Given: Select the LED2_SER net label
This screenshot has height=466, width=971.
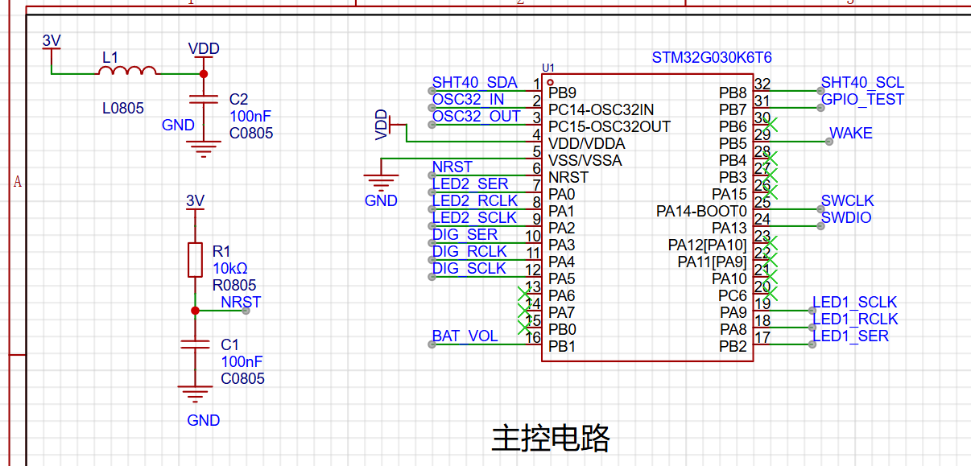Looking at the screenshot, I should (x=469, y=184).
